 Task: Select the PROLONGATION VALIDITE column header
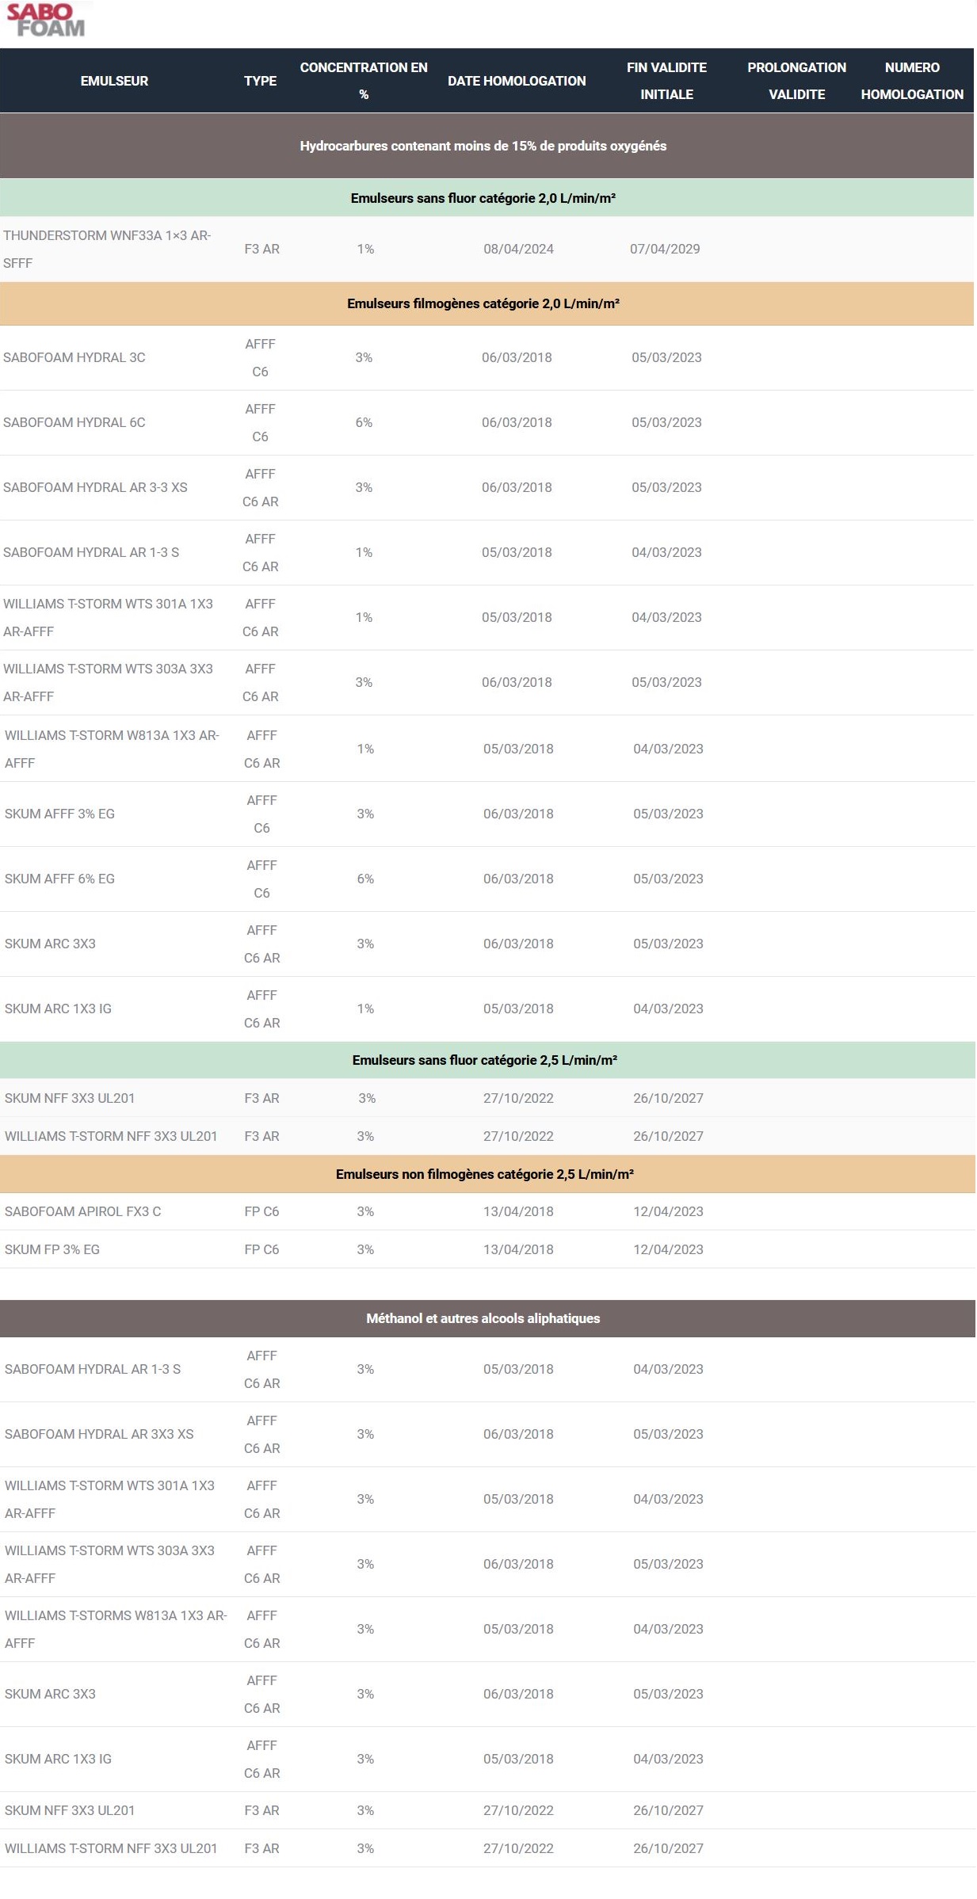tap(796, 81)
